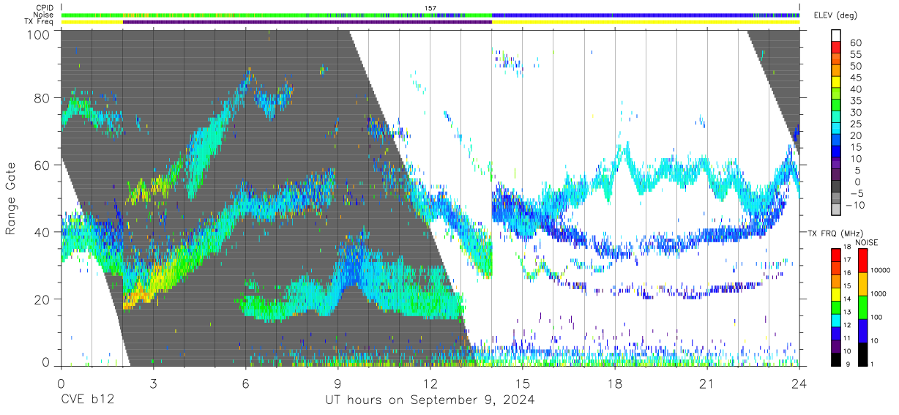This screenshot has height=415, width=899.
Task: Click the '40' tick on the Range Gate axis
Action: pyautogui.click(x=42, y=232)
